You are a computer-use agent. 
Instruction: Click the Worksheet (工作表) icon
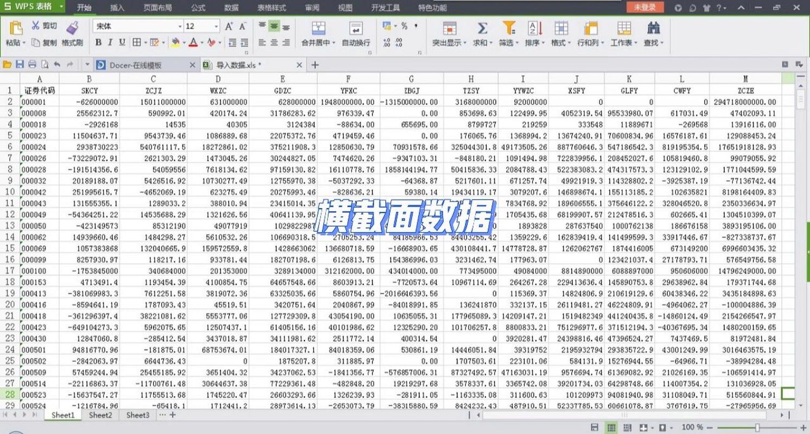[x=624, y=28]
